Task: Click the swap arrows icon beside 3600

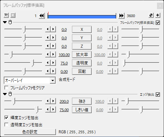Action: coord(151,15)
